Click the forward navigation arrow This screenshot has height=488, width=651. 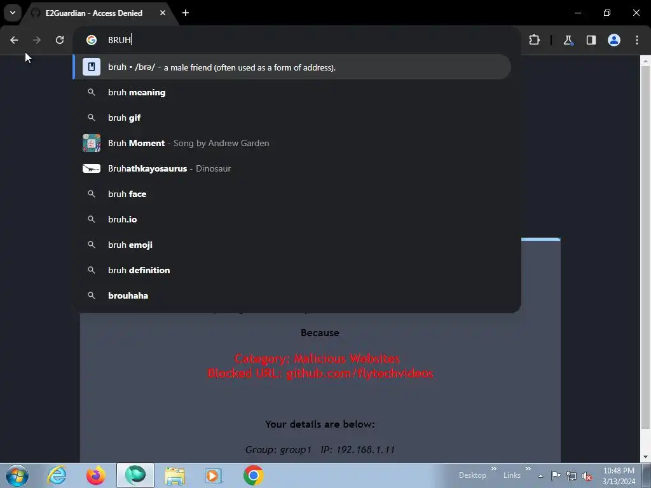pos(37,40)
